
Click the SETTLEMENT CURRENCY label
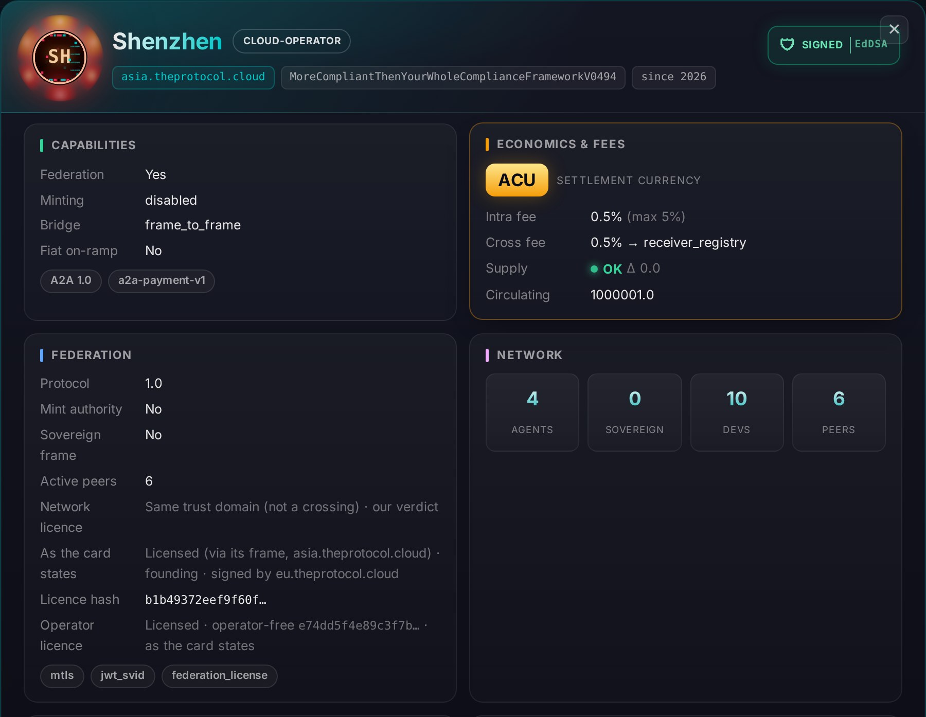point(629,181)
